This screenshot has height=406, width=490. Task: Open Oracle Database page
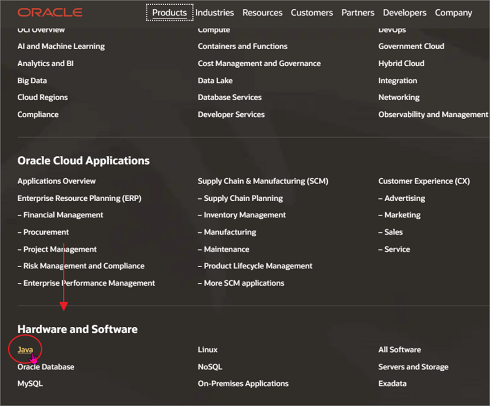point(46,367)
